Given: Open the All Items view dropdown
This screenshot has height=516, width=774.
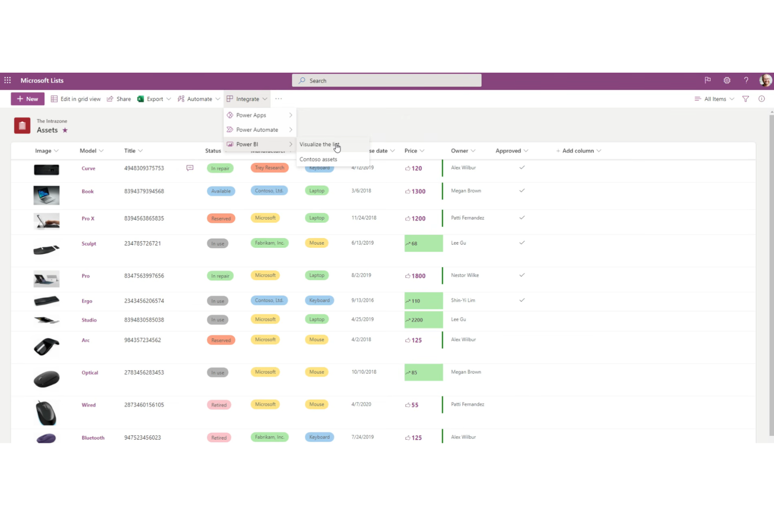Looking at the screenshot, I should click(714, 99).
